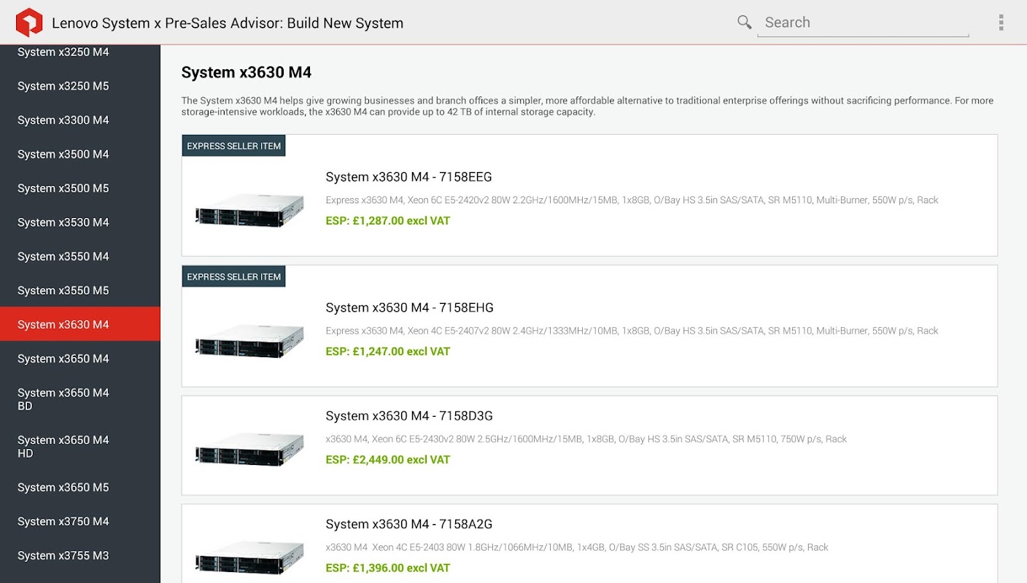The height and width of the screenshot is (583, 1027).
Task: Select System x3650 M5 in list
Action: coord(80,488)
